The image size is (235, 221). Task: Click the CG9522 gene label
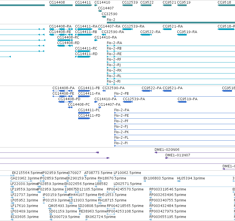pyautogui.click(x=147, y=2)
